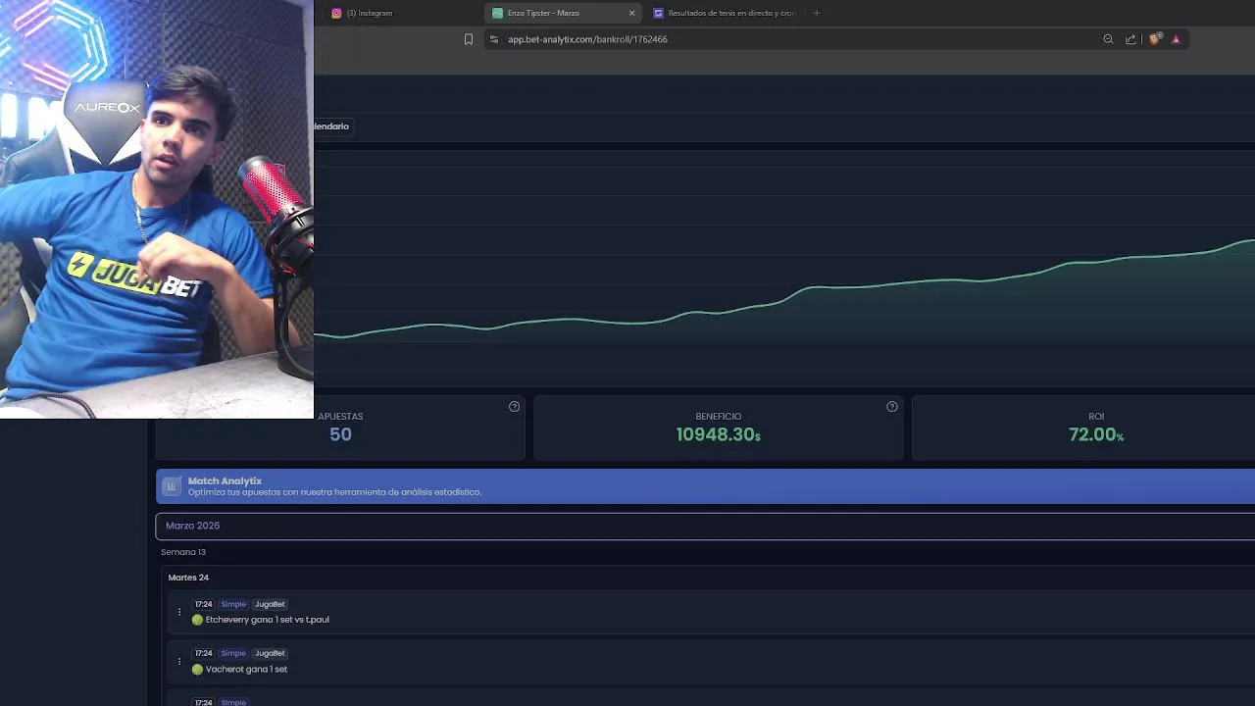Image resolution: width=1255 pixels, height=706 pixels.
Task: Open the Brave Shields lion icon
Action: (1154, 39)
